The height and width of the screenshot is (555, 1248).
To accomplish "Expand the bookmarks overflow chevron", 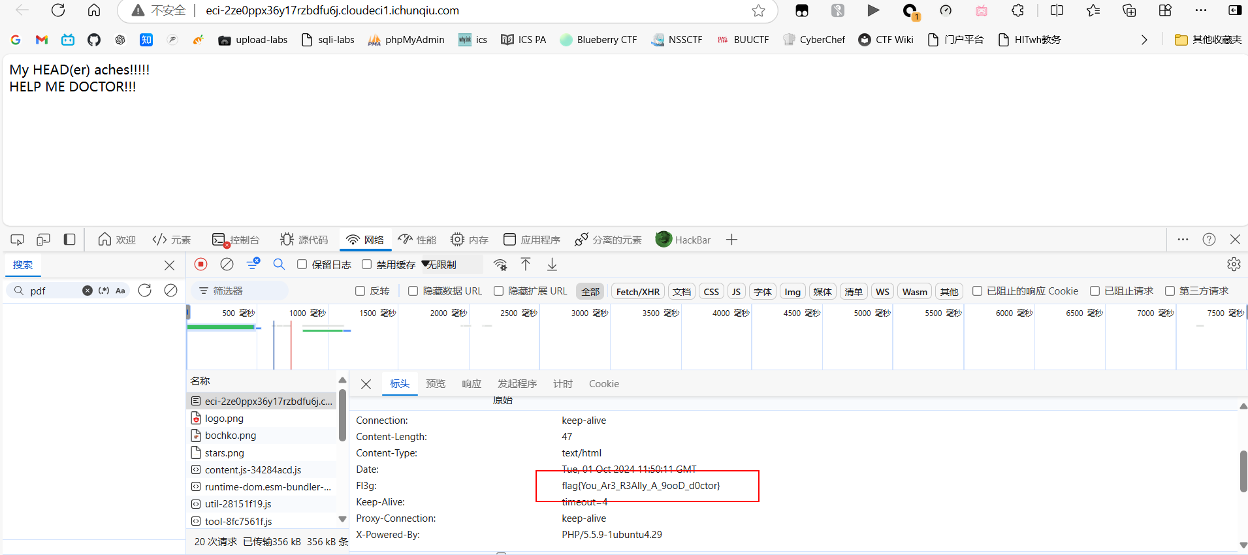I will (x=1144, y=40).
